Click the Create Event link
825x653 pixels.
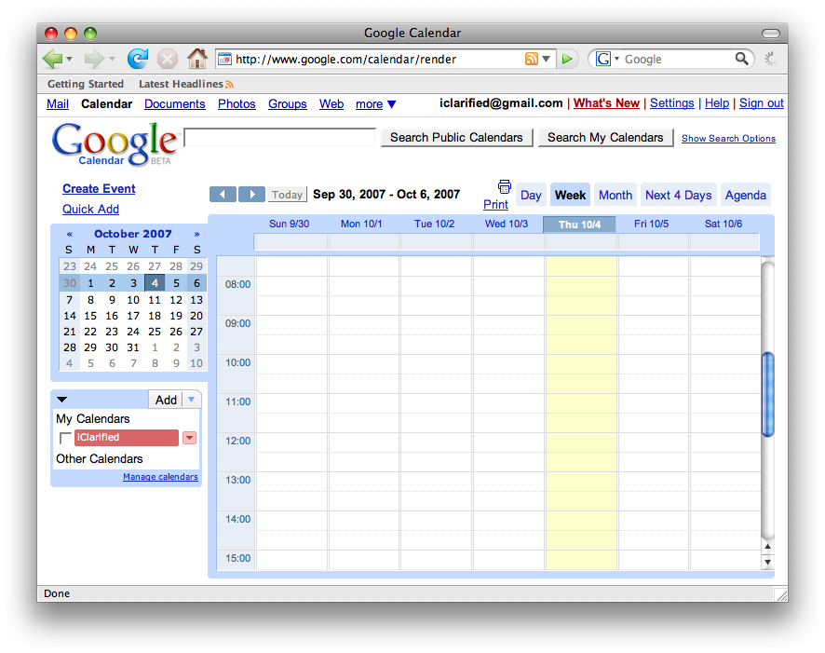[99, 188]
